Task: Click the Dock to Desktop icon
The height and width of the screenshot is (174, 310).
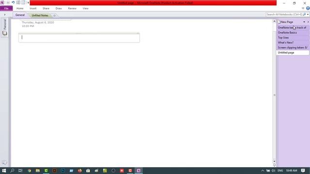Action: coord(18,2)
